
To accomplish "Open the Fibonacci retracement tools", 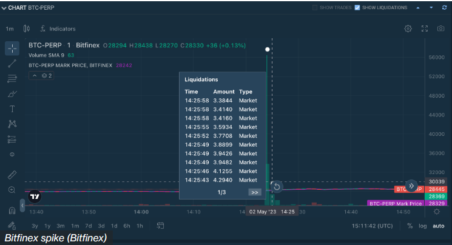I will pos(12,78).
